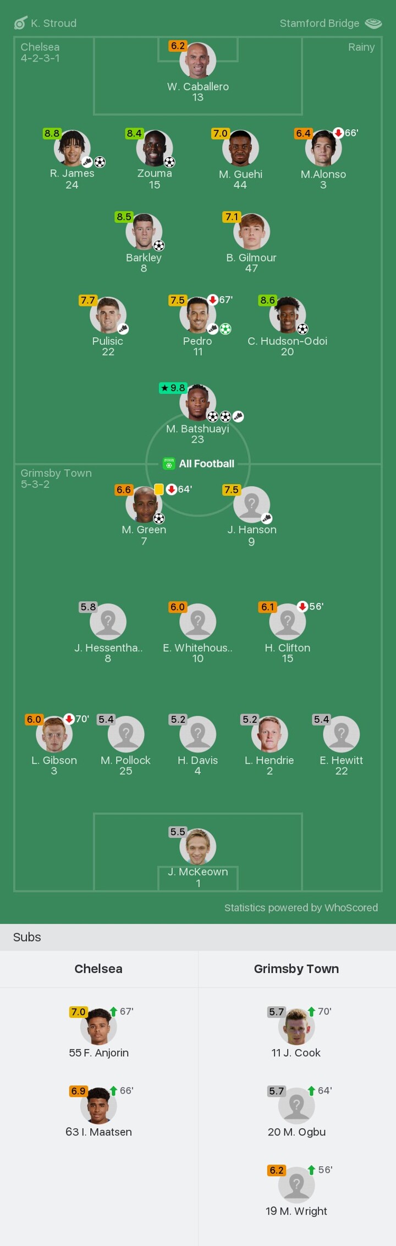Screen dimensions: 396x1246
Task: Open W. Caballero's goalkeeper photo
Action: click(197, 61)
